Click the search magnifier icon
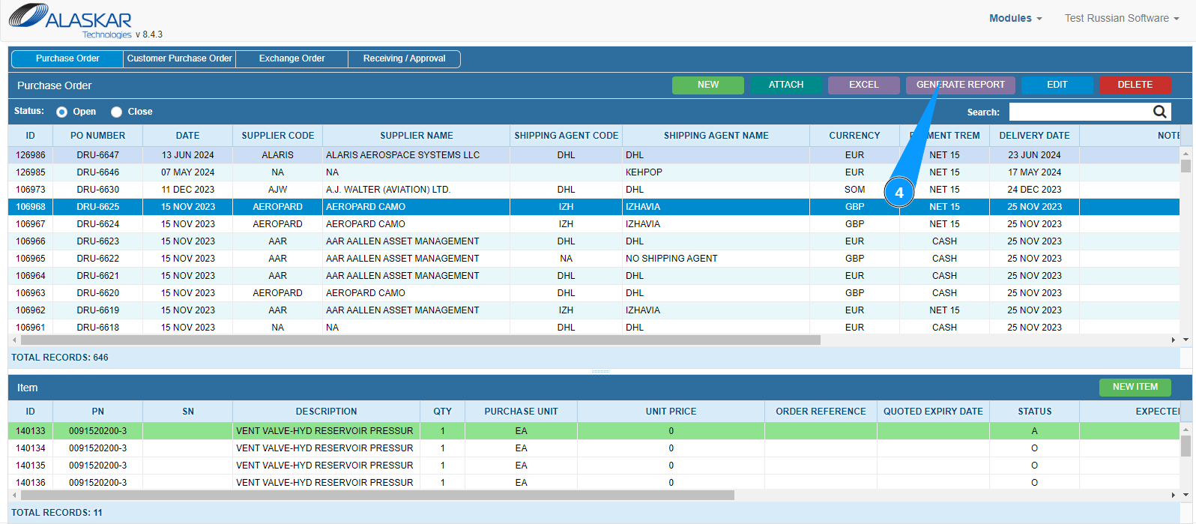The width and height of the screenshot is (1196, 524). point(1159,112)
